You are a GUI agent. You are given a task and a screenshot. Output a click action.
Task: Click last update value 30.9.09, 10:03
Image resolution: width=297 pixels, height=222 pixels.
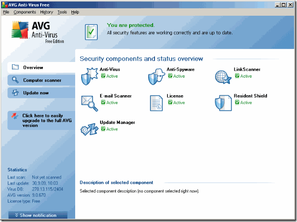click(x=45, y=183)
